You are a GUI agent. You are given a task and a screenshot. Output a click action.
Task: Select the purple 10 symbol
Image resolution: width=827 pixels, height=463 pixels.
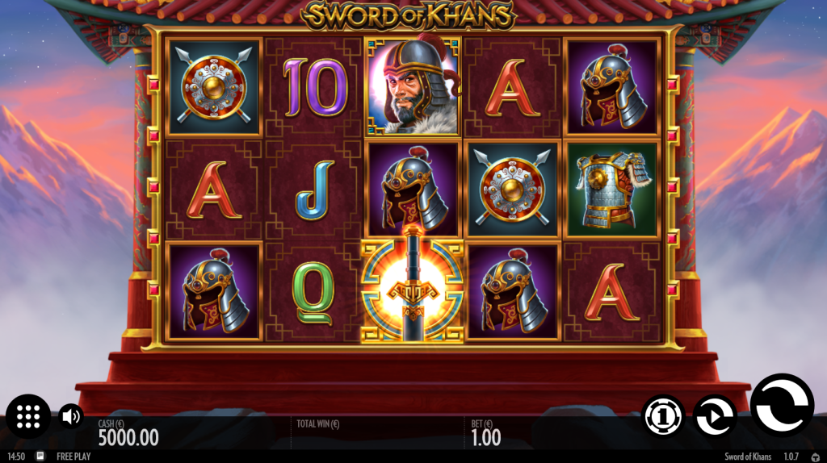point(315,87)
